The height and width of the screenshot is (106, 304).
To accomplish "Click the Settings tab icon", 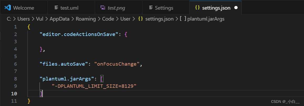I will (151, 8).
